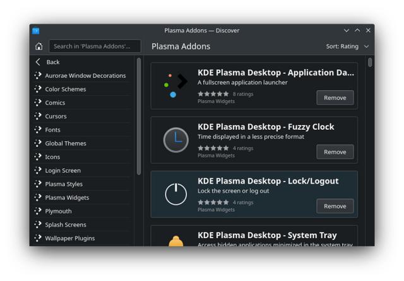Click the icon beside Cursors category
The width and height of the screenshot is (404, 281).
38,116
